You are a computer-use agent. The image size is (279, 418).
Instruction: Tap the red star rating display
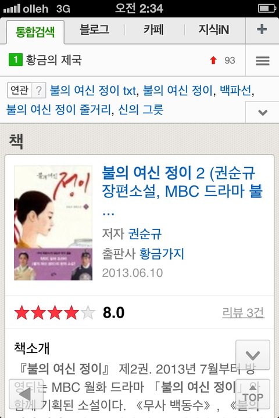[x=55, y=312]
